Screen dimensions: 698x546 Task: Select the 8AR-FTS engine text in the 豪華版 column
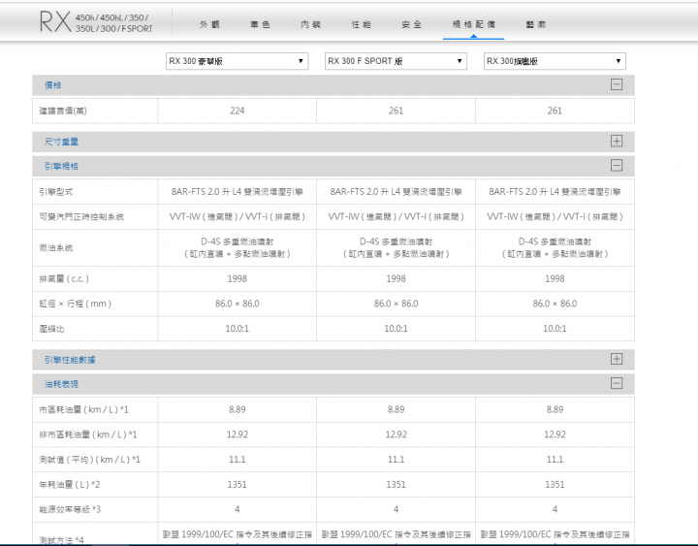tap(238, 191)
